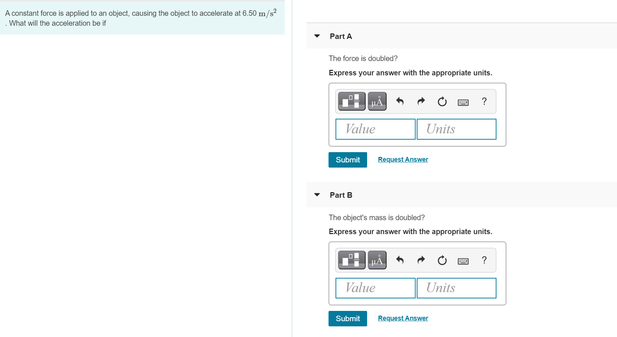Image resolution: width=617 pixels, height=337 pixels.
Task: Click Request Answer for Part B
Action: pyautogui.click(x=403, y=318)
